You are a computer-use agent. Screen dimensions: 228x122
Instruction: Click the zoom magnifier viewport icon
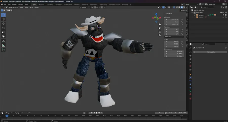point(160,24)
